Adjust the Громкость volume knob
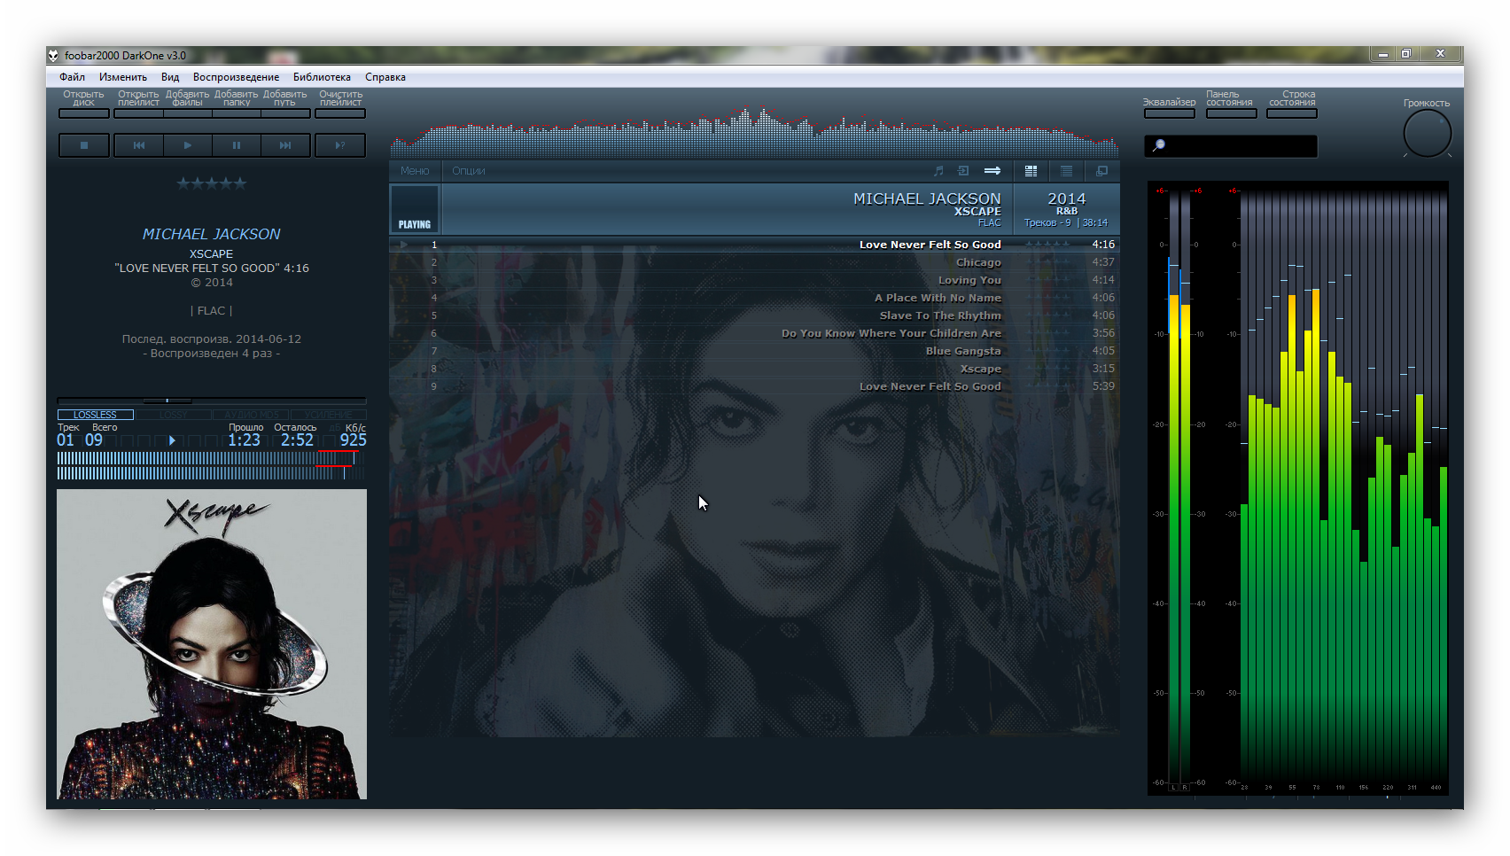Viewport: 1510px width, 856px height. 1427,135
